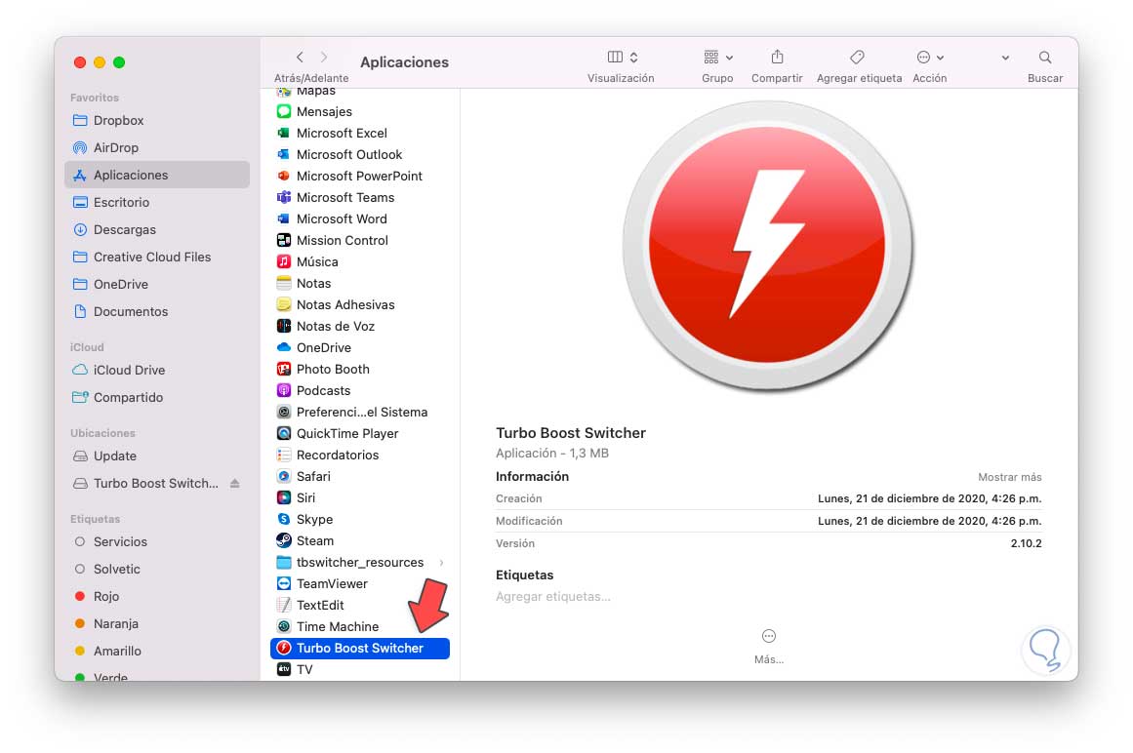The height and width of the screenshot is (753, 1133).
Task: Expand the tbswitcher_resources folder chevron
Action: (441, 563)
